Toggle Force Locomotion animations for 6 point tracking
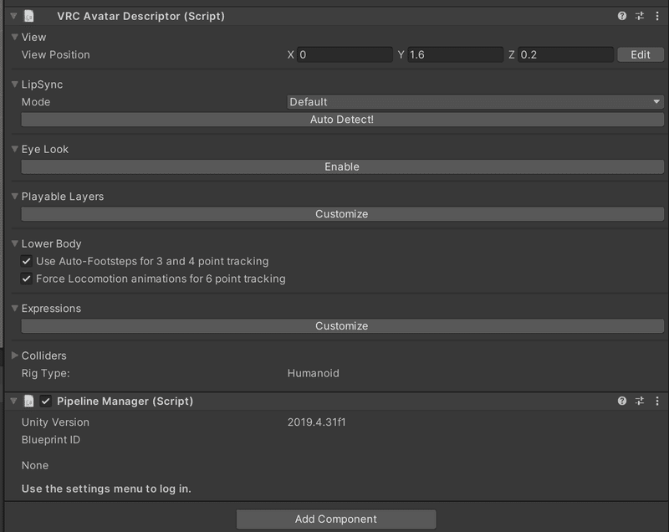Image resolution: width=669 pixels, height=532 pixels. 27,279
